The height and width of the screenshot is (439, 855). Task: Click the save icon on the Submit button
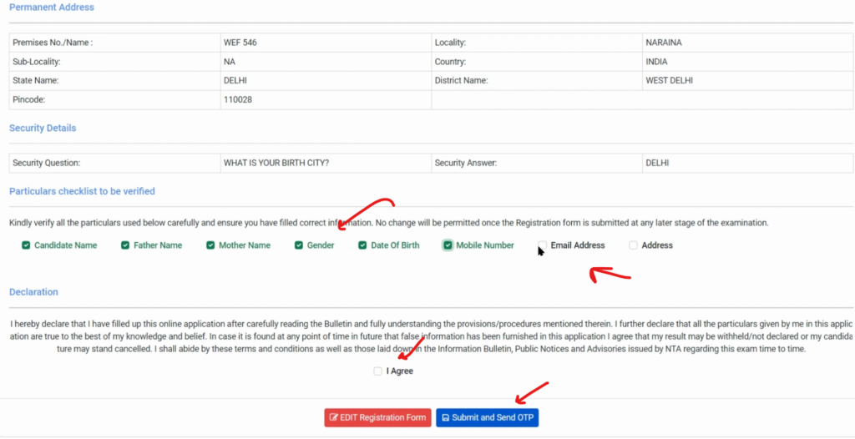pyautogui.click(x=446, y=417)
